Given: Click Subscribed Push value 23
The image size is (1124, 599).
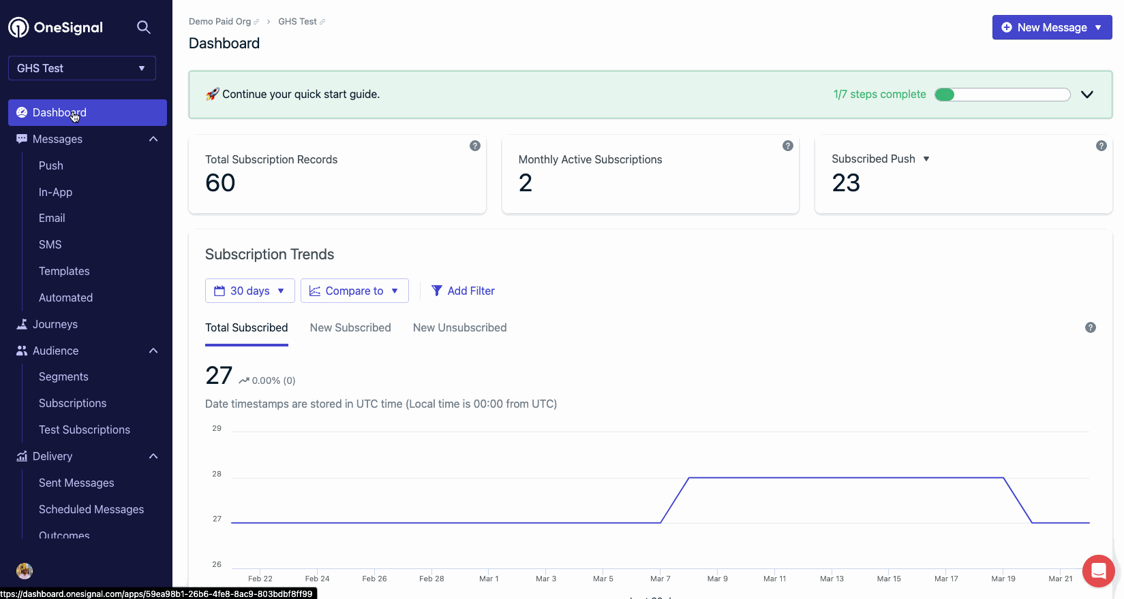Looking at the screenshot, I should [846, 182].
